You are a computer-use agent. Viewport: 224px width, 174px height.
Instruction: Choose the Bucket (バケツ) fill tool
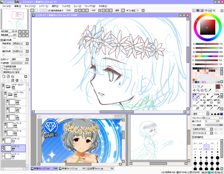pos(196,107)
